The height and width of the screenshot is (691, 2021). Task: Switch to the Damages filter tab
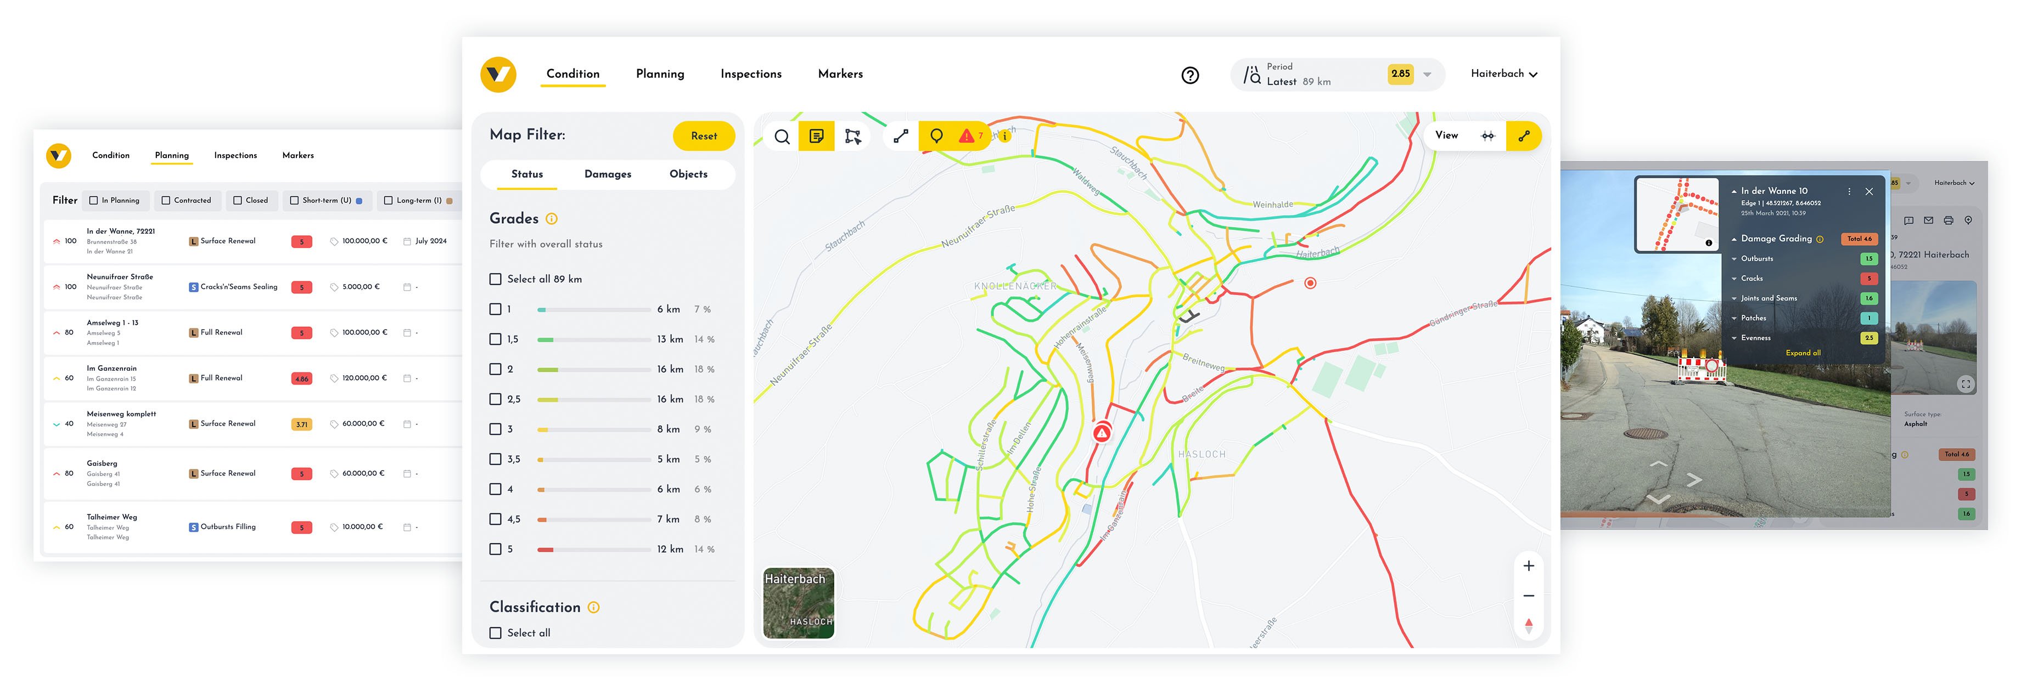(608, 174)
